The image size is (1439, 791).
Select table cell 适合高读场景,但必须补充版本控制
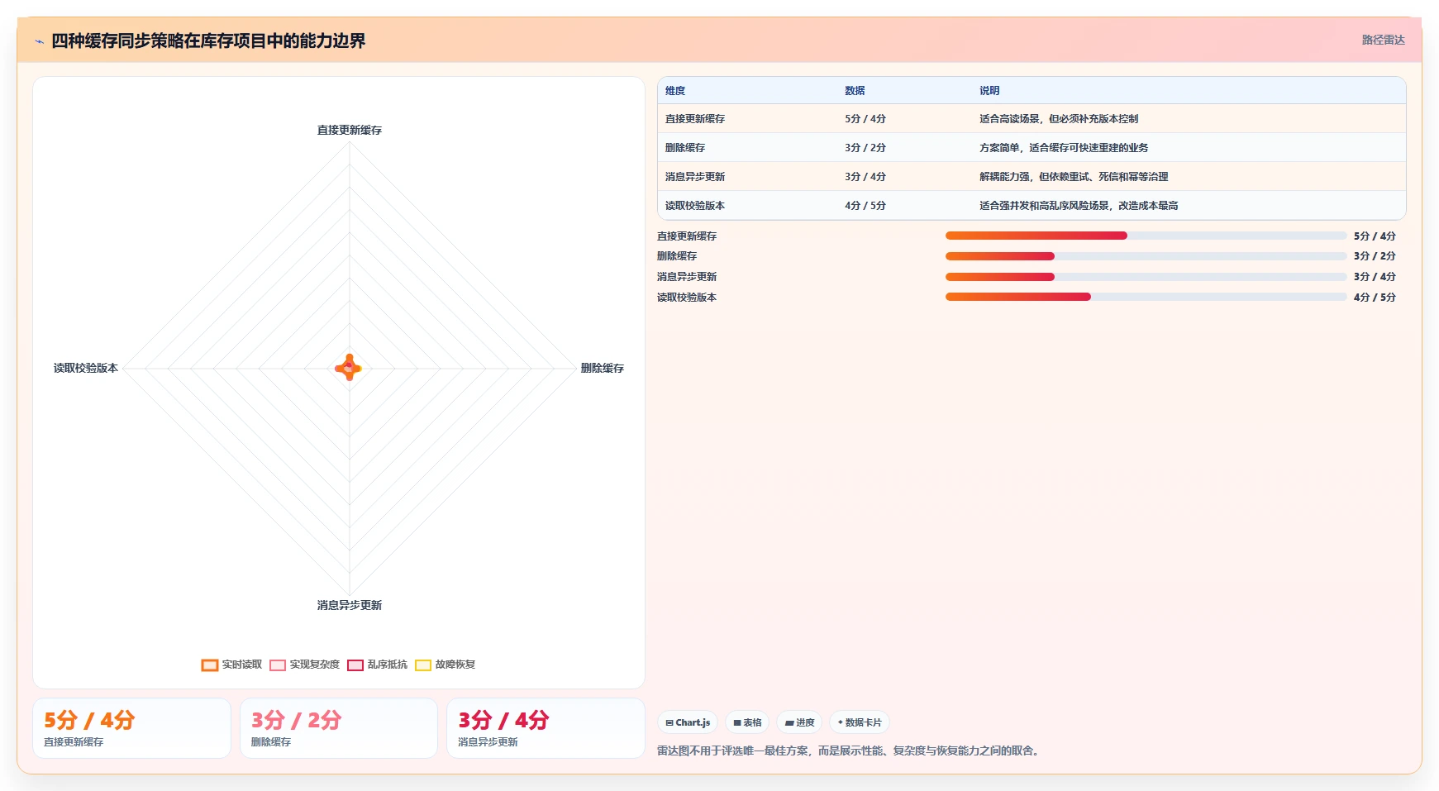click(x=1059, y=119)
